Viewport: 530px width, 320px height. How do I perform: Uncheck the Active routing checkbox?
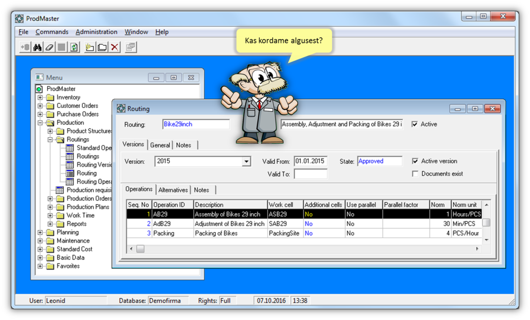tap(415, 124)
